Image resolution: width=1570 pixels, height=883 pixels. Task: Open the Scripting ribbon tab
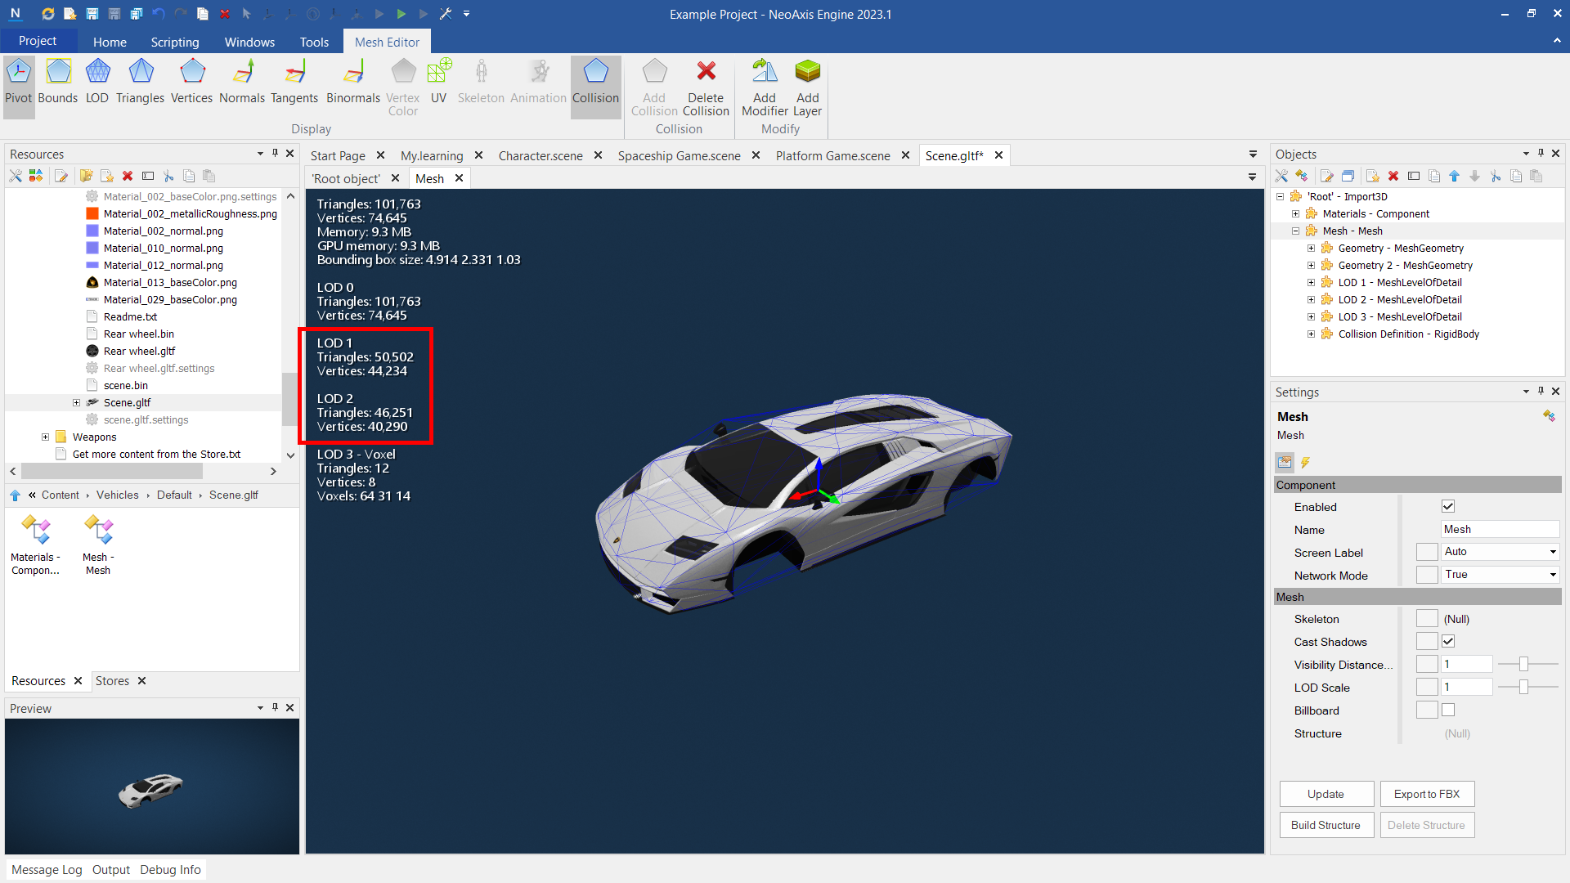174,42
